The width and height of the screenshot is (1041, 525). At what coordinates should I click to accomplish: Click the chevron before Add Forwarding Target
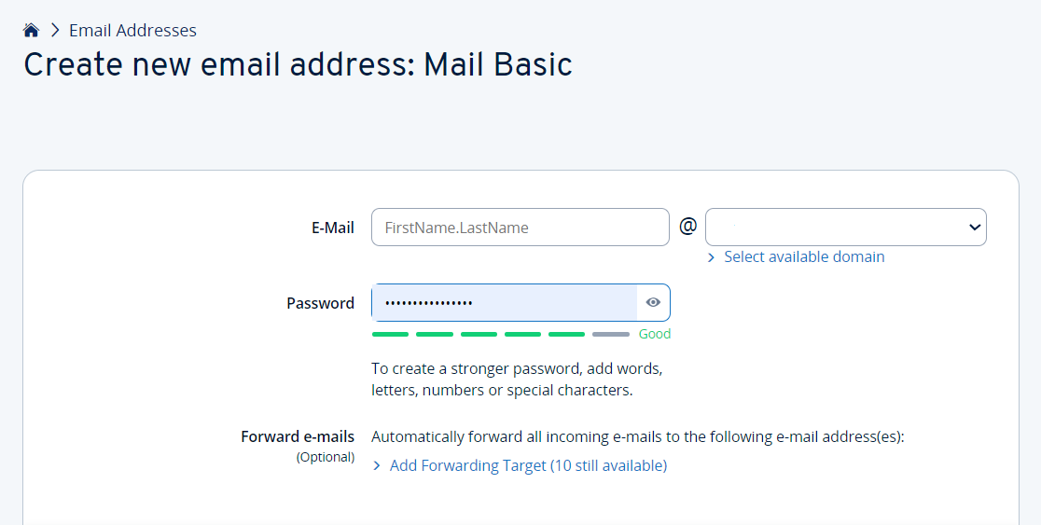(377, 465)
